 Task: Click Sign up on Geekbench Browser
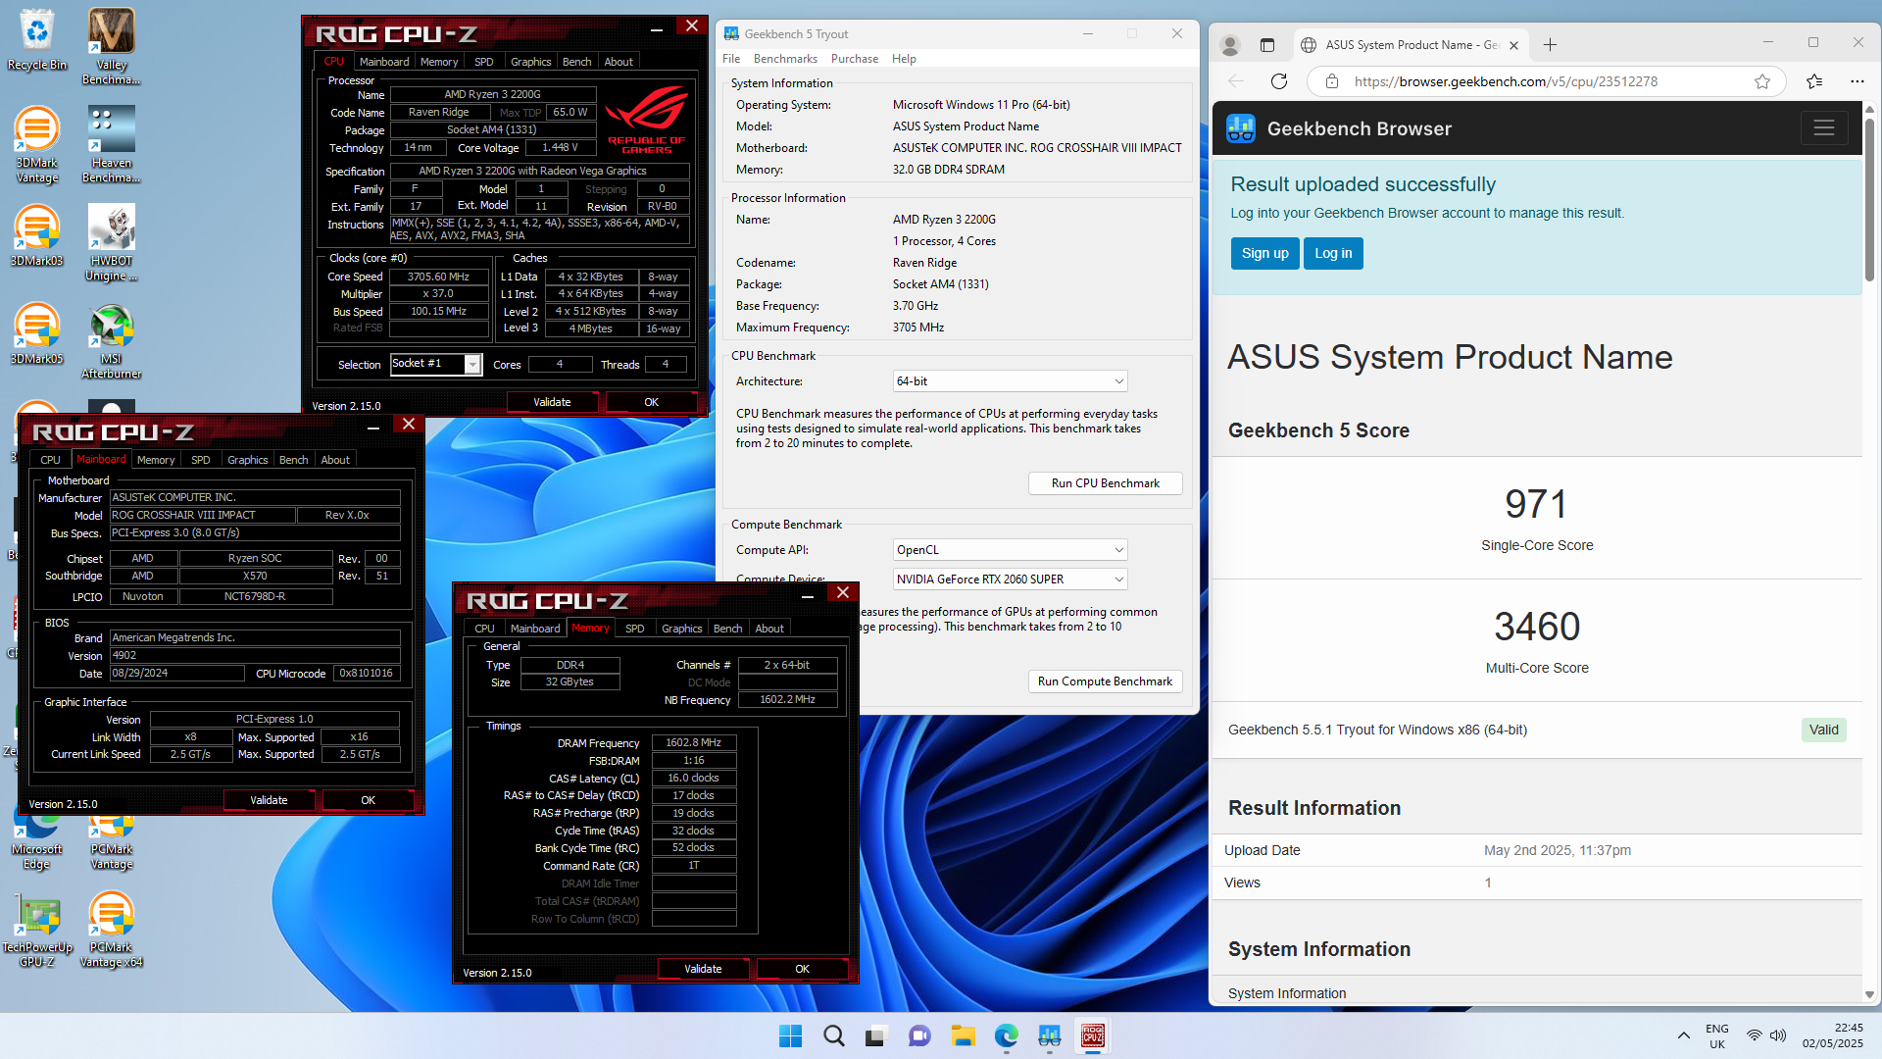[x=1264, y=253]
